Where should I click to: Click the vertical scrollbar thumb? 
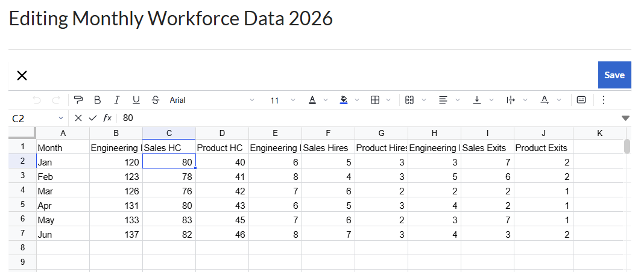coord(627,146)
